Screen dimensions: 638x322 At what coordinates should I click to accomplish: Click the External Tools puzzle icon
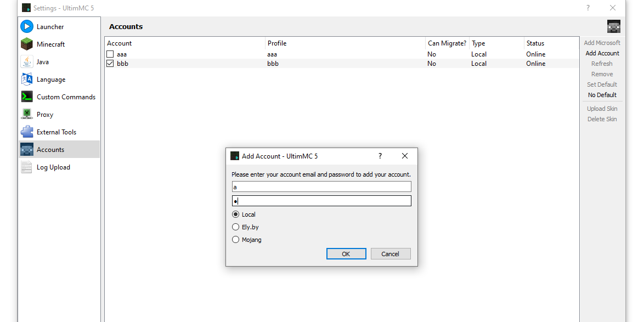pos(27,132)
